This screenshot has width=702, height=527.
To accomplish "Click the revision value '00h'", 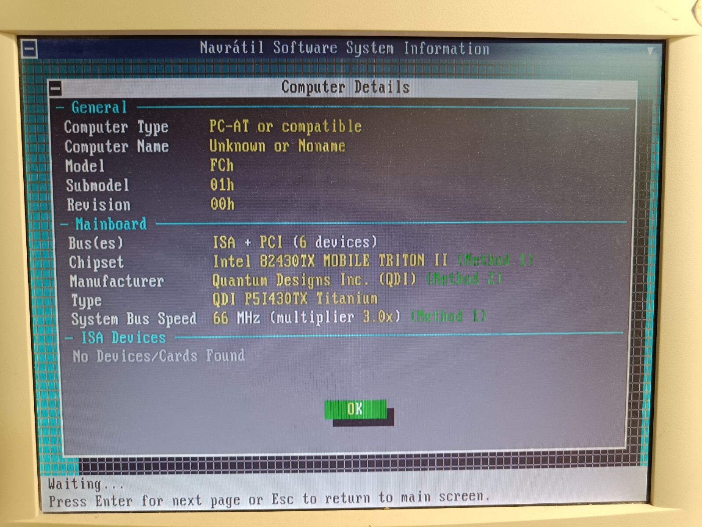I will (222, 204).
